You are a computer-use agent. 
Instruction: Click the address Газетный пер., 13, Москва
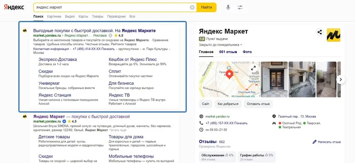tap(297, 116)
